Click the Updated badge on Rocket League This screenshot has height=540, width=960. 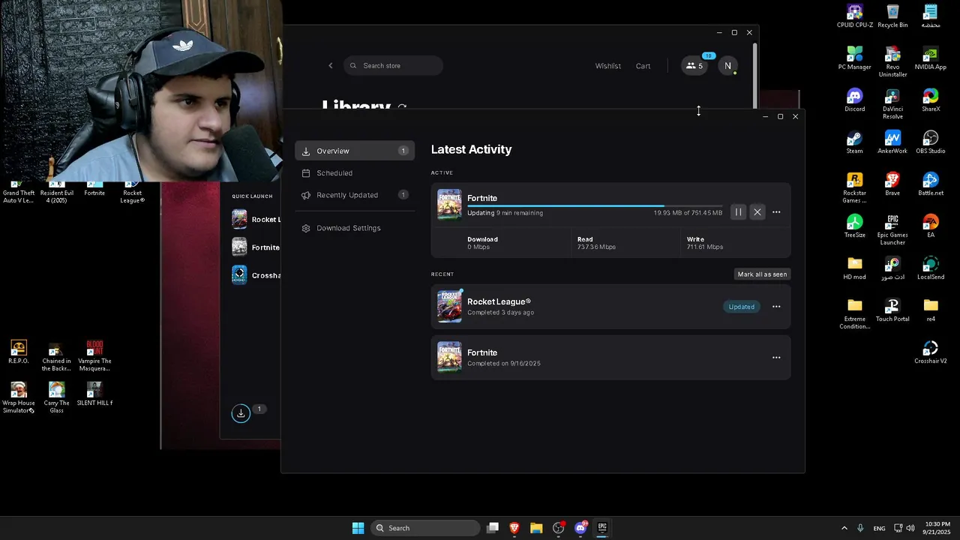742,307
